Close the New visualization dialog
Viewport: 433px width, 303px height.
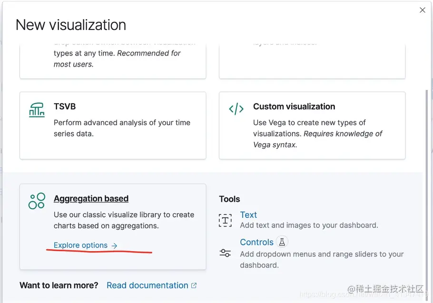pos(423,10)
